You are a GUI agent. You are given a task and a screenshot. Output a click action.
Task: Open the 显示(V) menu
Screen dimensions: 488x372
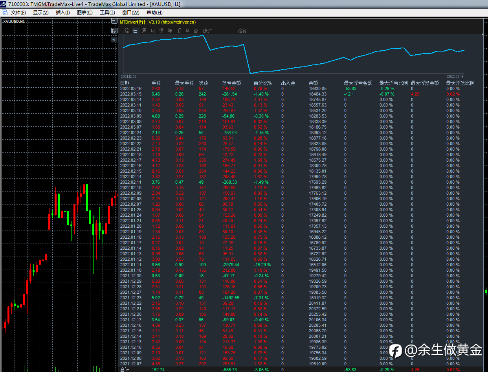(40, 13)
